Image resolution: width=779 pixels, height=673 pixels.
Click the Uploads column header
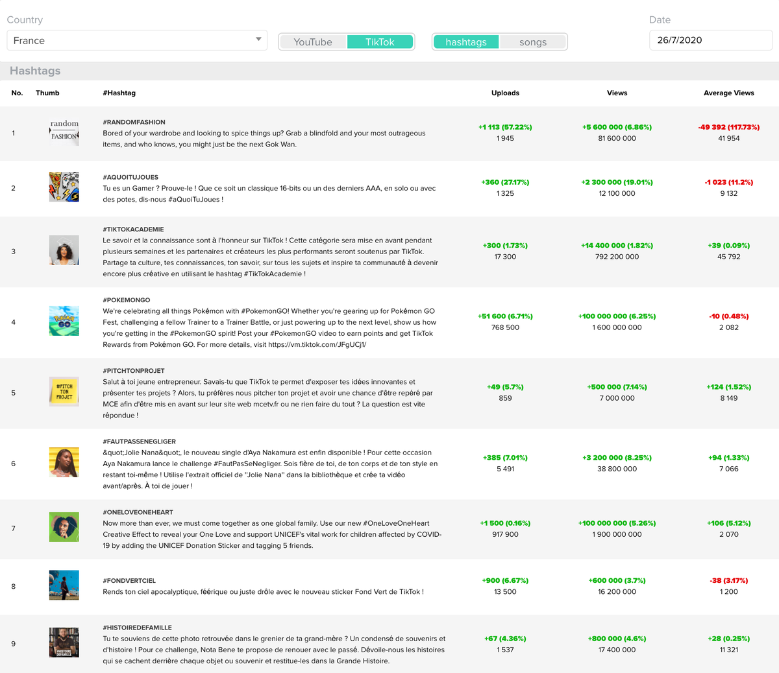click(x=505, y=93)
